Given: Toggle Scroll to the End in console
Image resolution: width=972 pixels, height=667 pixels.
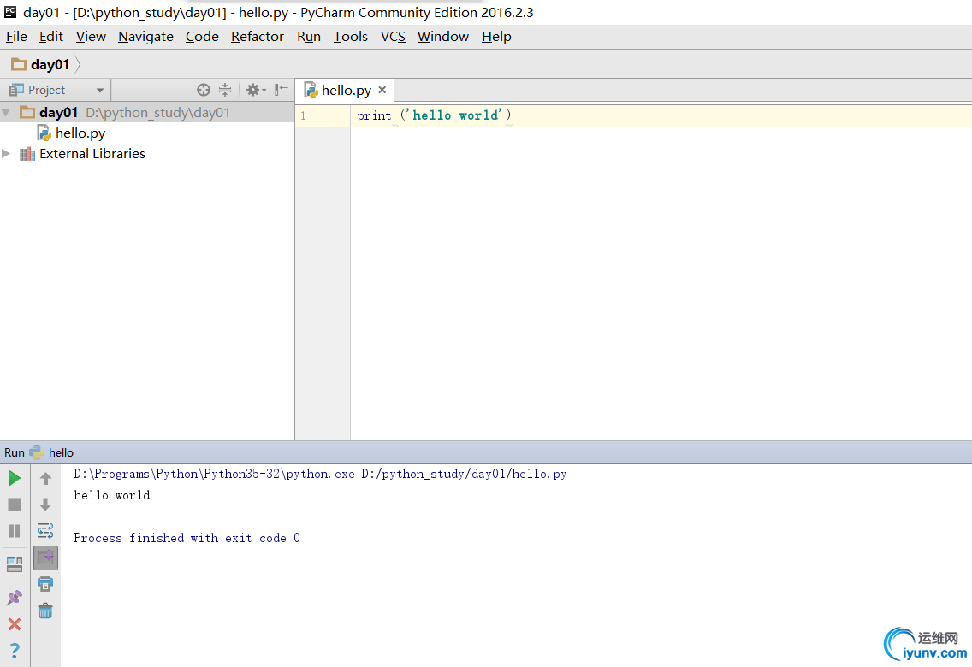Looking at the screenshot, I should 46,558.
